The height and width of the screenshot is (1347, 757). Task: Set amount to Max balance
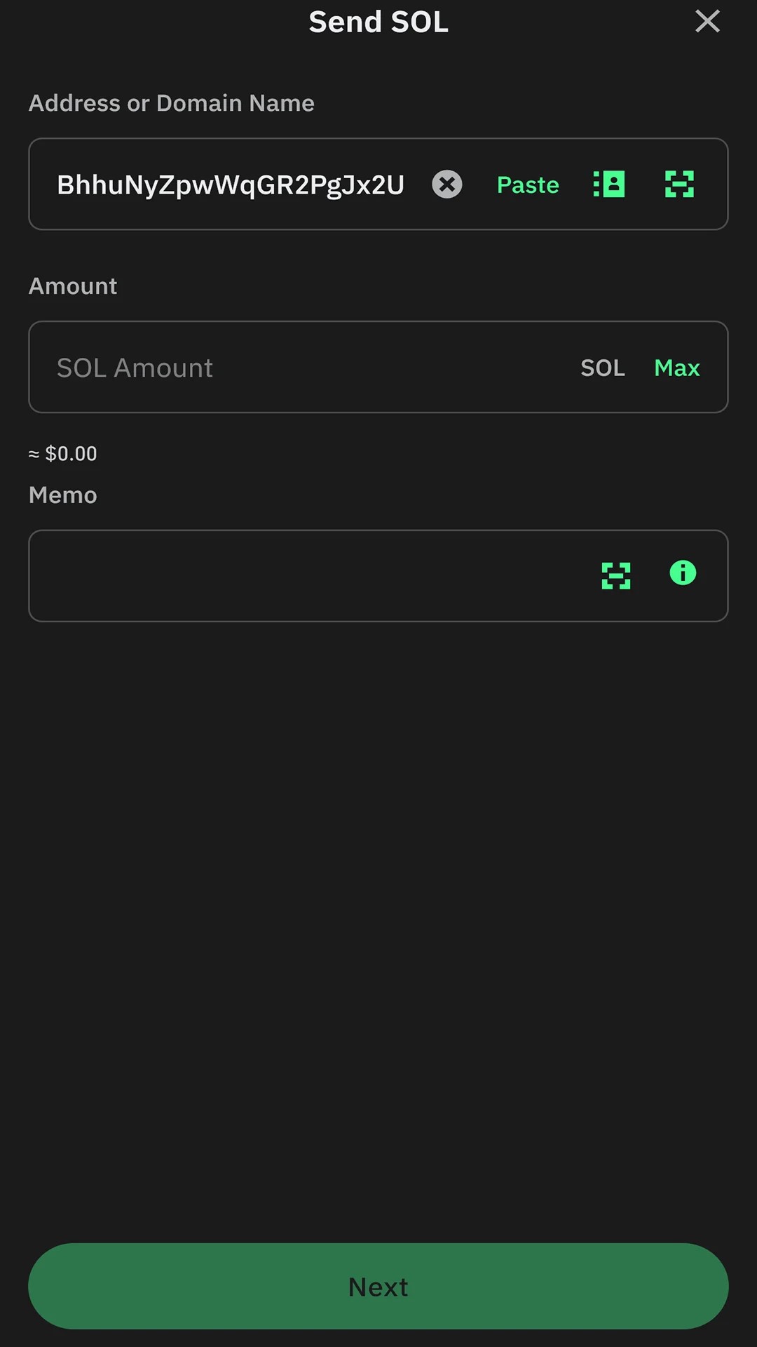pyautogui.click(x=676, y=368)
